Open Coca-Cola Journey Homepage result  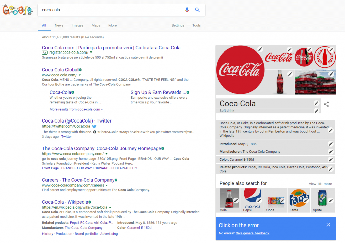[101, 148]
